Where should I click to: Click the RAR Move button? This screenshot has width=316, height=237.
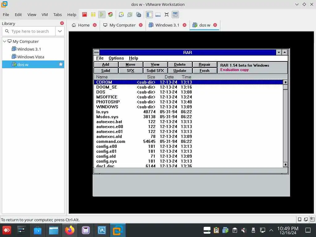131,64
